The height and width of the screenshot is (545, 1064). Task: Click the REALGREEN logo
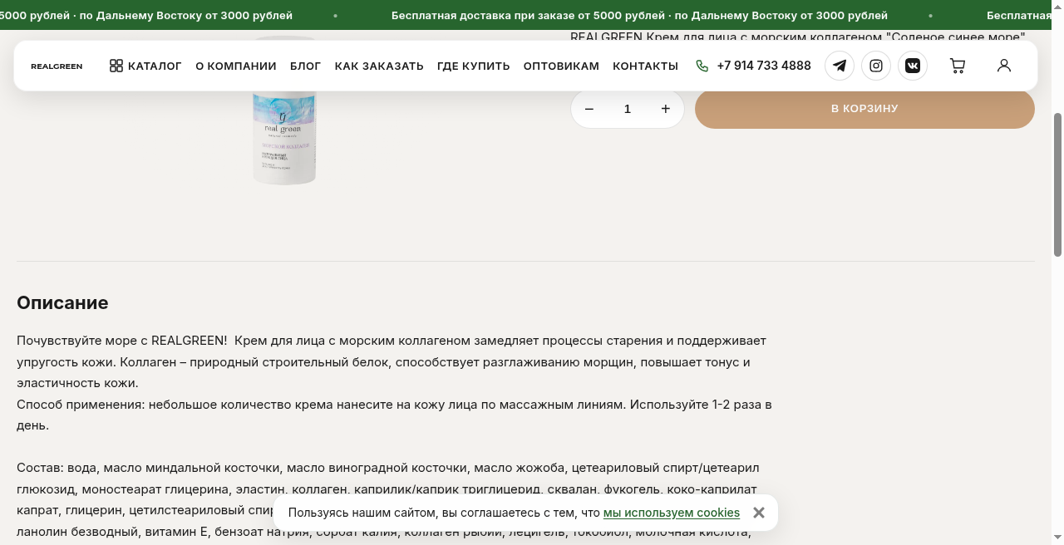(x=57, y=66)
